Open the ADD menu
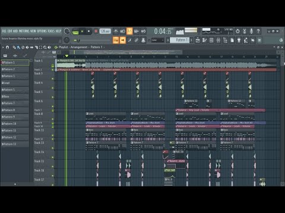 pos(15,31)
